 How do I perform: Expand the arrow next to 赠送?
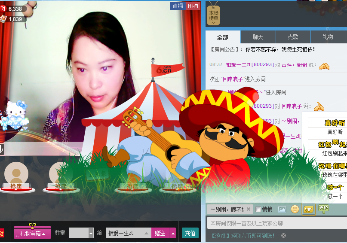point(173,233)
